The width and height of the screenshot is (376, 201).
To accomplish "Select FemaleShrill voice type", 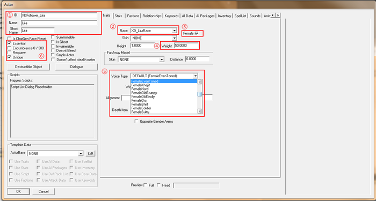I will pyautogui.click(x=164, y=105).
